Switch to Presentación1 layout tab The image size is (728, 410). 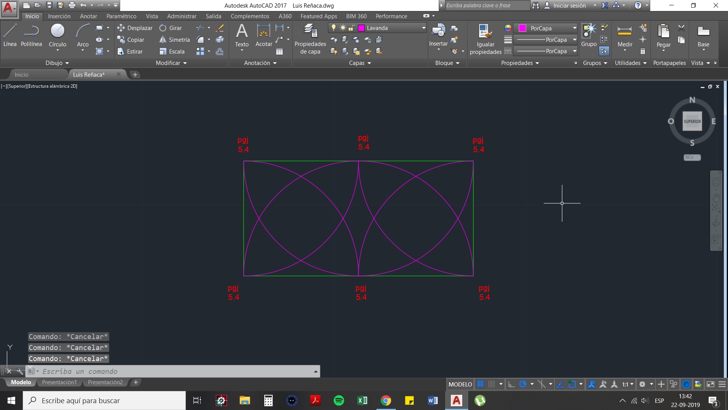coord(59,382)
